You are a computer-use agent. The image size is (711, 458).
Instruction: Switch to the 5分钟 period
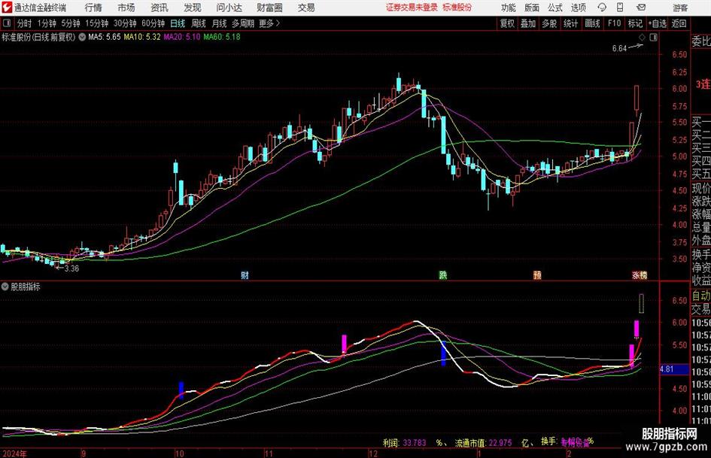point(71,23)
